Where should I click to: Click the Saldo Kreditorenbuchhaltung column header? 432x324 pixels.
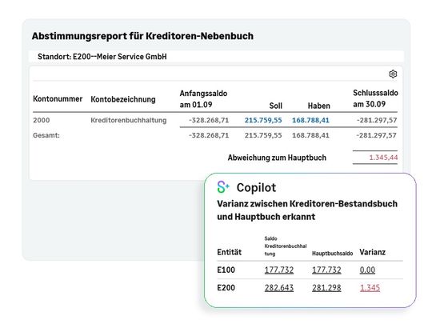point(286,246)
